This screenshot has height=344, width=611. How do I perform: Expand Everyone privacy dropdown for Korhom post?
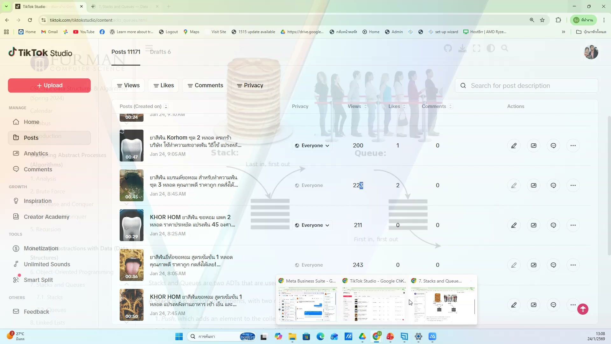(x=312, y=146)
